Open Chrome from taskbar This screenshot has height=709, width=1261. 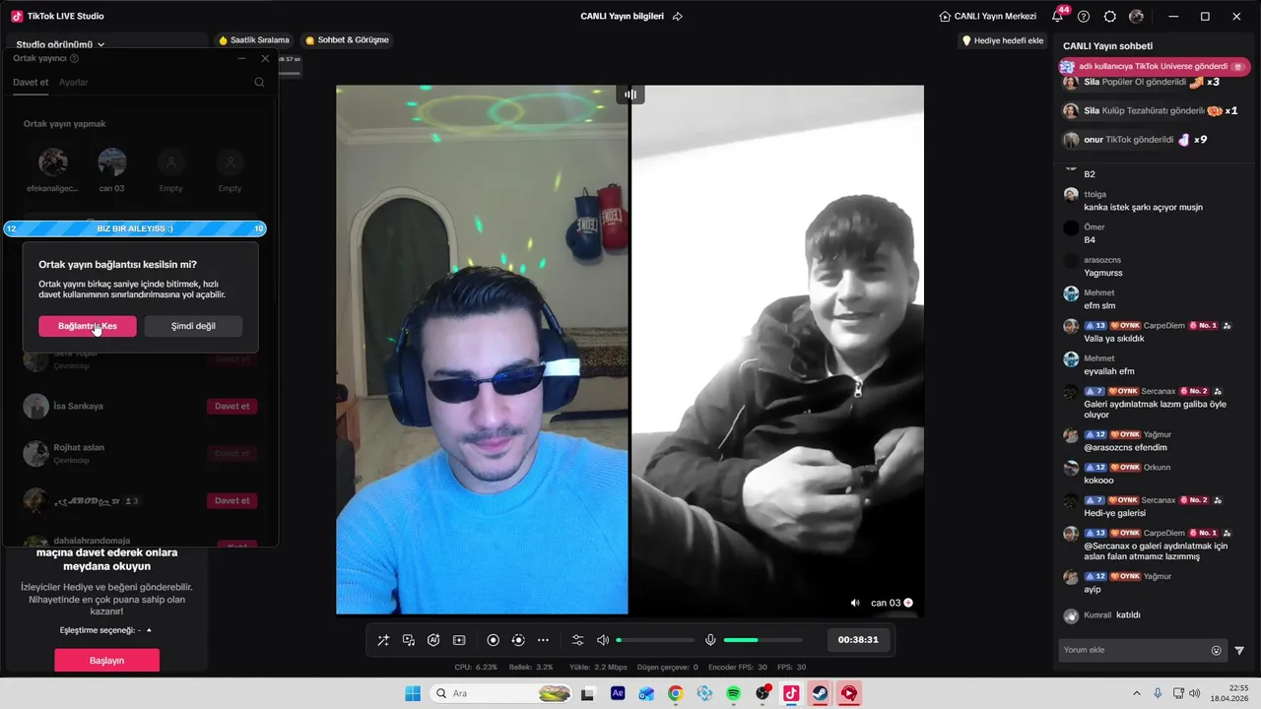click(x=675, y=693)
